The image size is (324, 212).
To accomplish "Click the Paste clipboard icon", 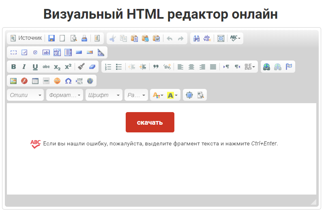I will [135, 39].
